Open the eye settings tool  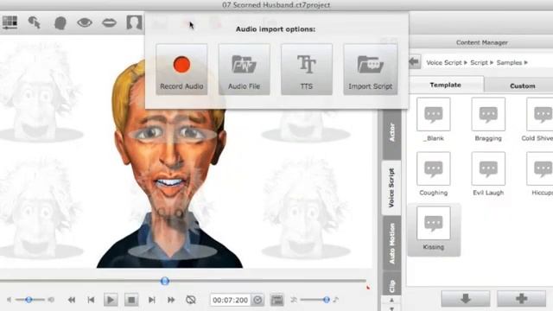85,23
